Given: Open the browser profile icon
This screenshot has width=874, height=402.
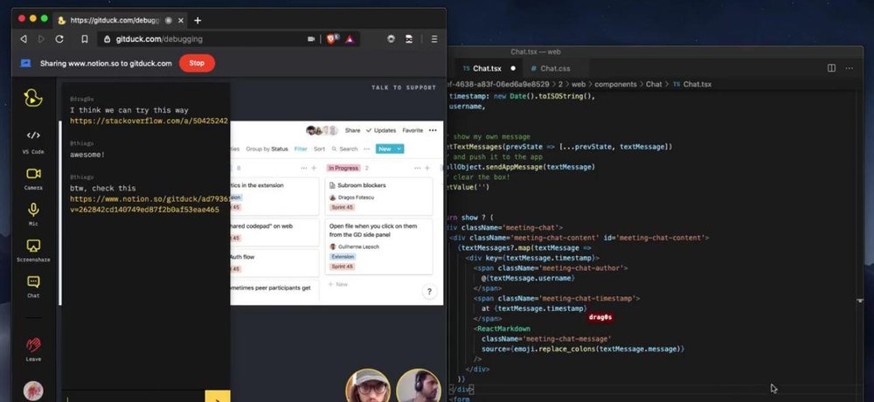Looking at the screenshot, I should [409, 39].
